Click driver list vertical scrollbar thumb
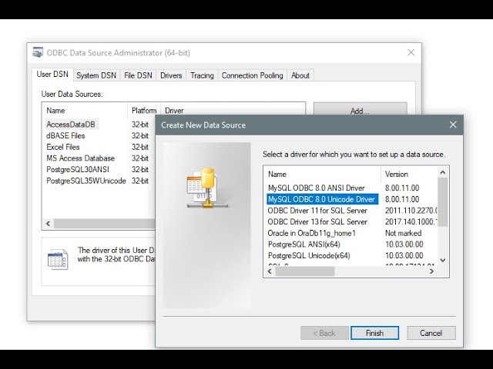The image size is (493, 369). (443, 202)
